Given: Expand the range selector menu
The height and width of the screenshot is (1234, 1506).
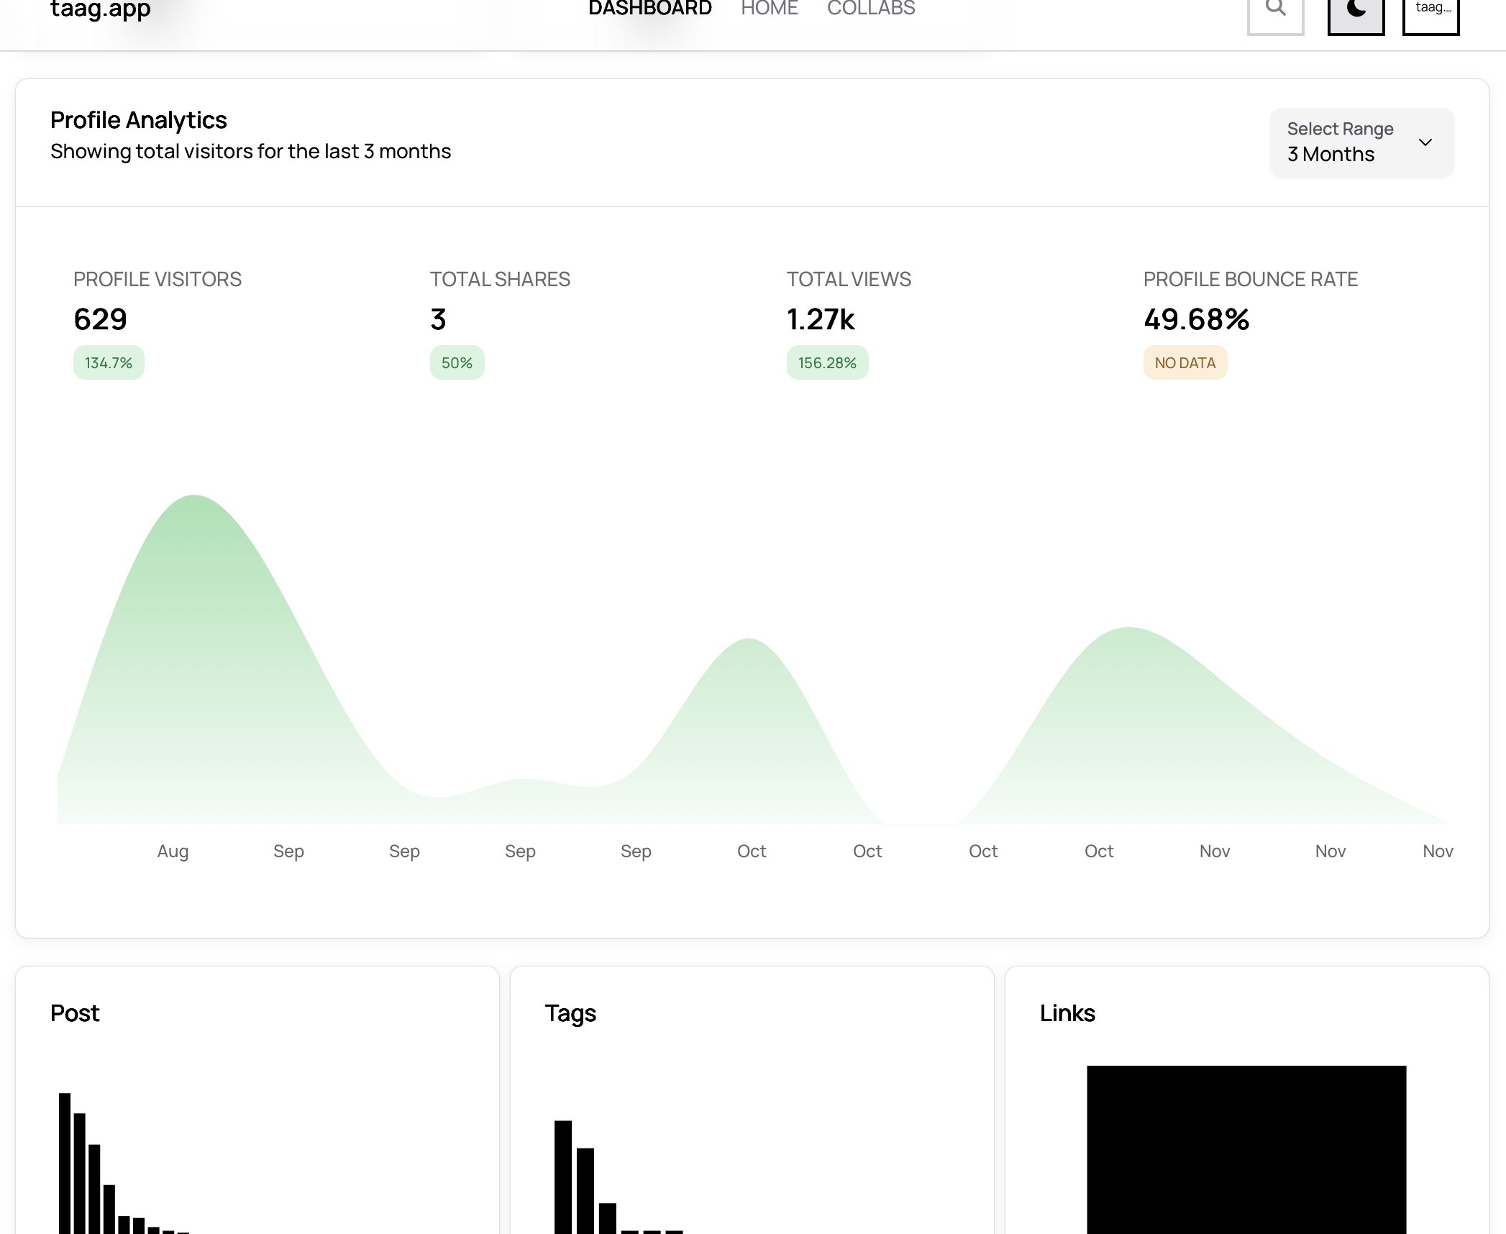Looking at the screenshot, I should tap(1361, 142).
